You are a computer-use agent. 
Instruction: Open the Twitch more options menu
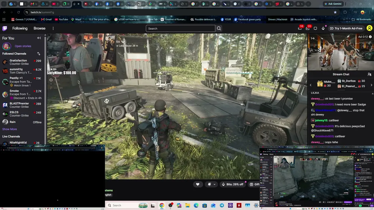coord(53,28)
